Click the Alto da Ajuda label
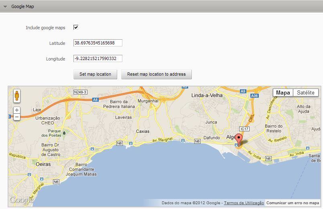Screen dimensions: 323x209 coord(303,109)
